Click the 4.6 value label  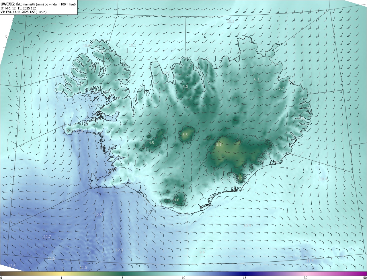click(177, 200)
